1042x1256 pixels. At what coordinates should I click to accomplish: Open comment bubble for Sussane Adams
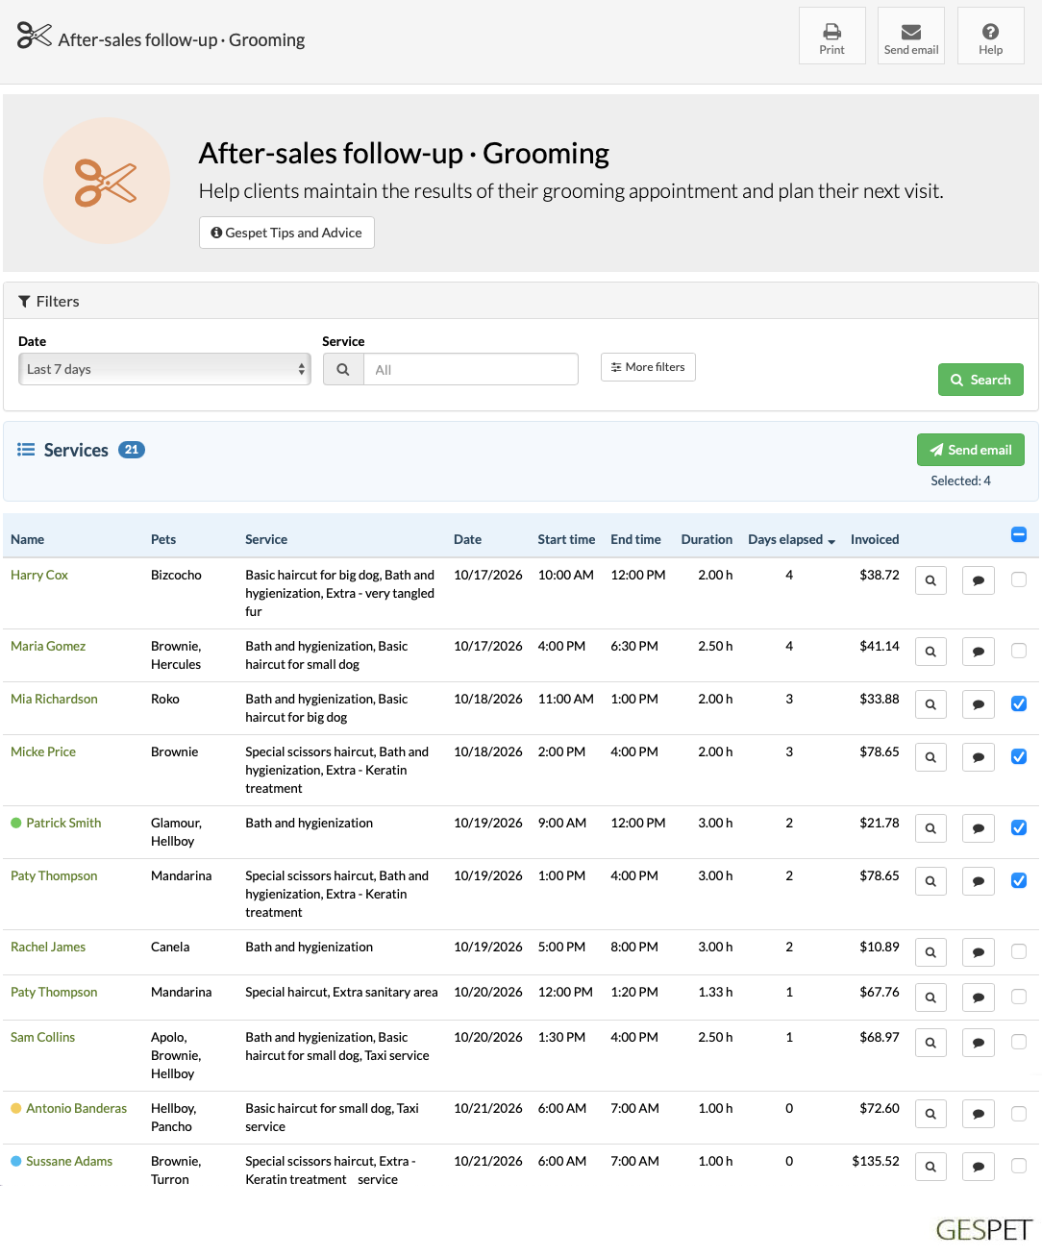(x=979, y=1167)
